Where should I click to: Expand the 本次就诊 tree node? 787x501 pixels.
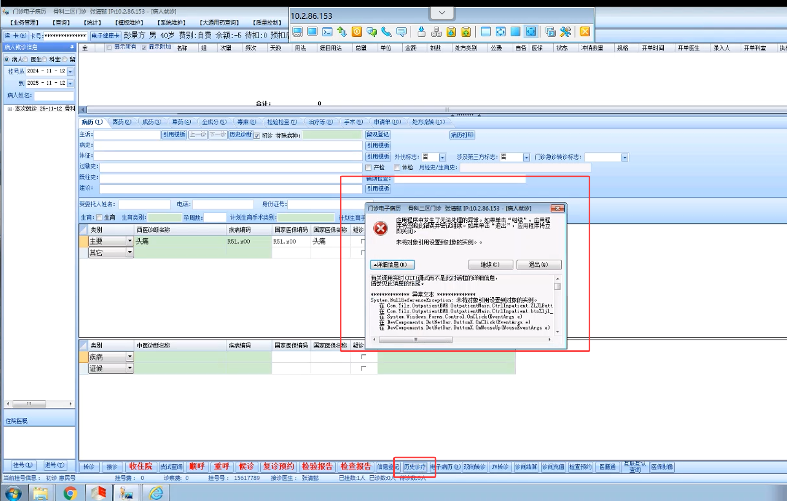[10, 109]
